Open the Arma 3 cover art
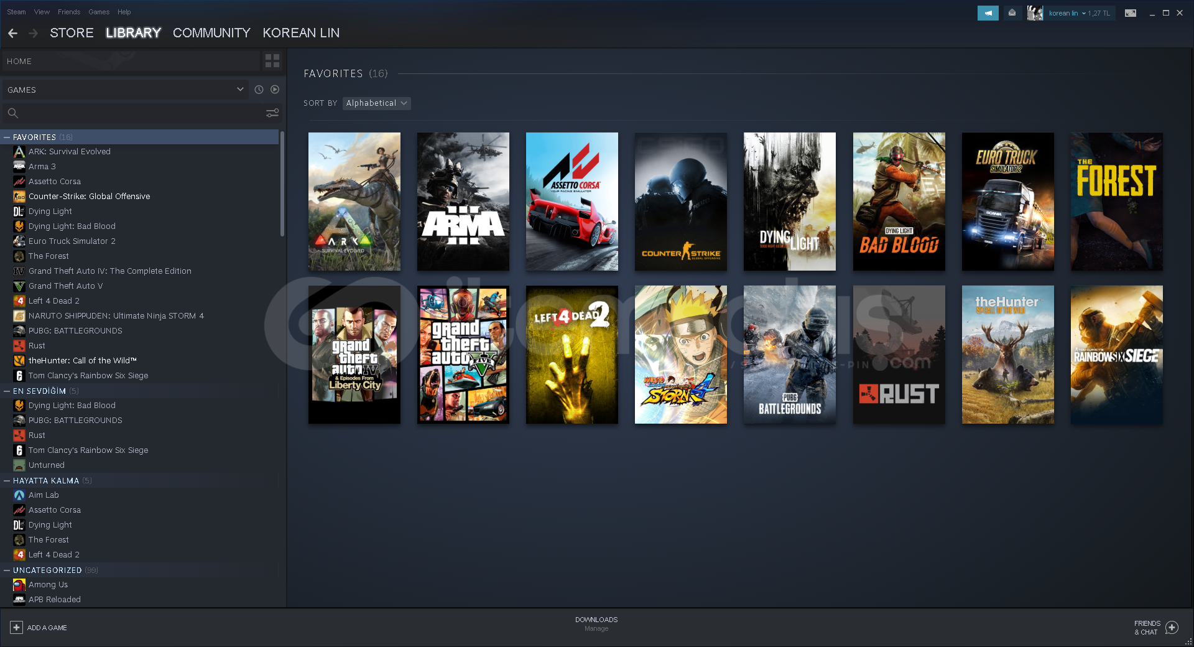 tap(463, 202)
